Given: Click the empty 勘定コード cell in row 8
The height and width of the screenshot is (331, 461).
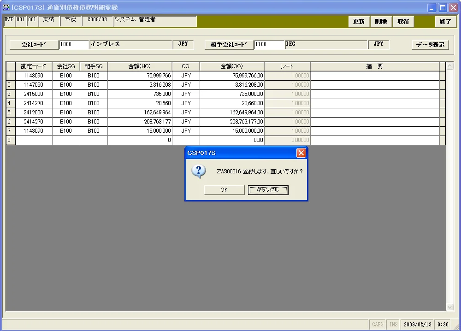Looking at the screenshot, I should coord(34,140).
